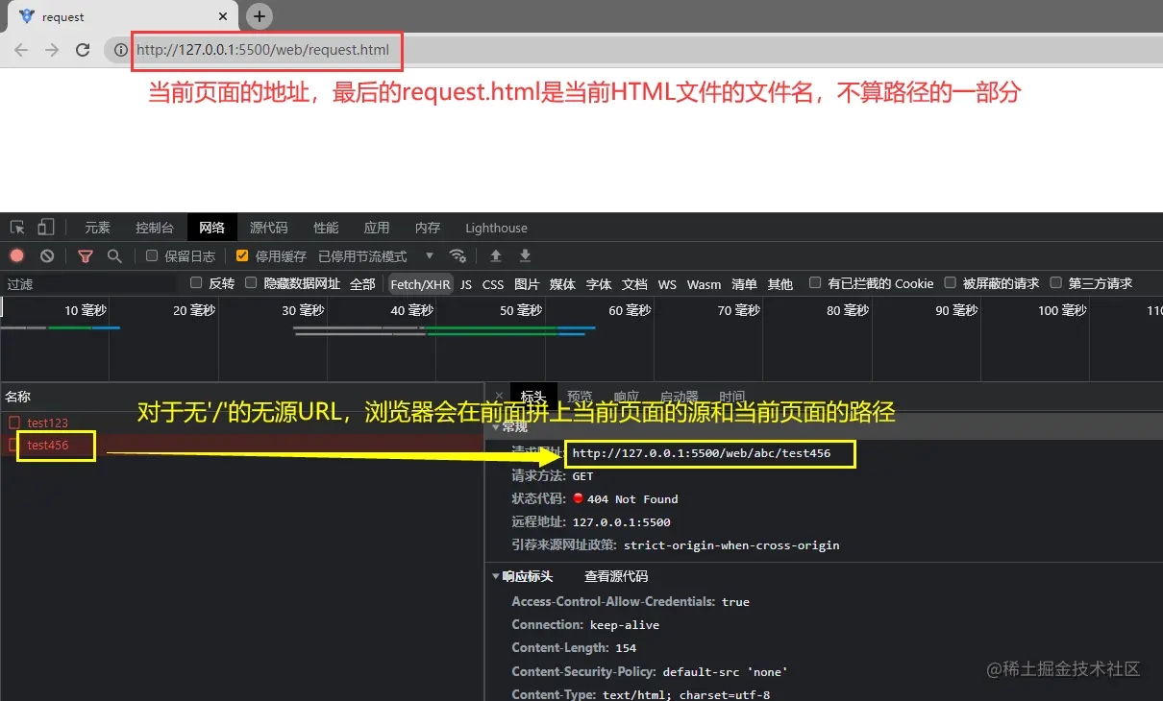Viewport: 1163px width, 701px height.
Task: Click the 404 Not Found status value
Action: [x=632, y=499]
